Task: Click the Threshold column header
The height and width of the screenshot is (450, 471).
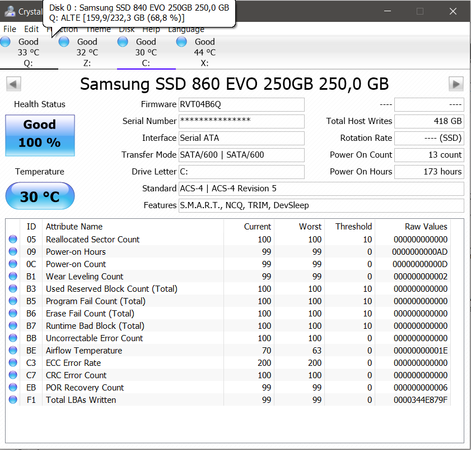Action: click(x=353, y=227)
